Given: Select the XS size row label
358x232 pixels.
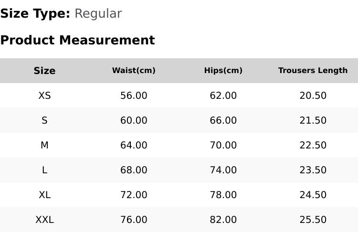Looking at the screenshot, I should pos(44,95).
